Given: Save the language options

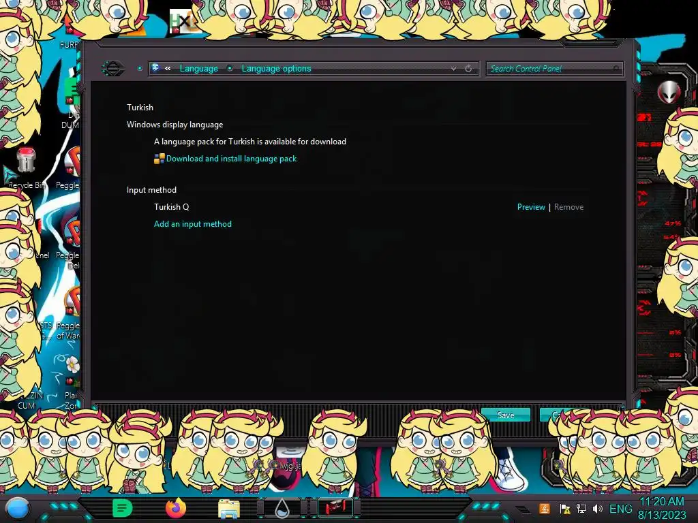Looking at the screenshot, I should click(x=506, y=415).
